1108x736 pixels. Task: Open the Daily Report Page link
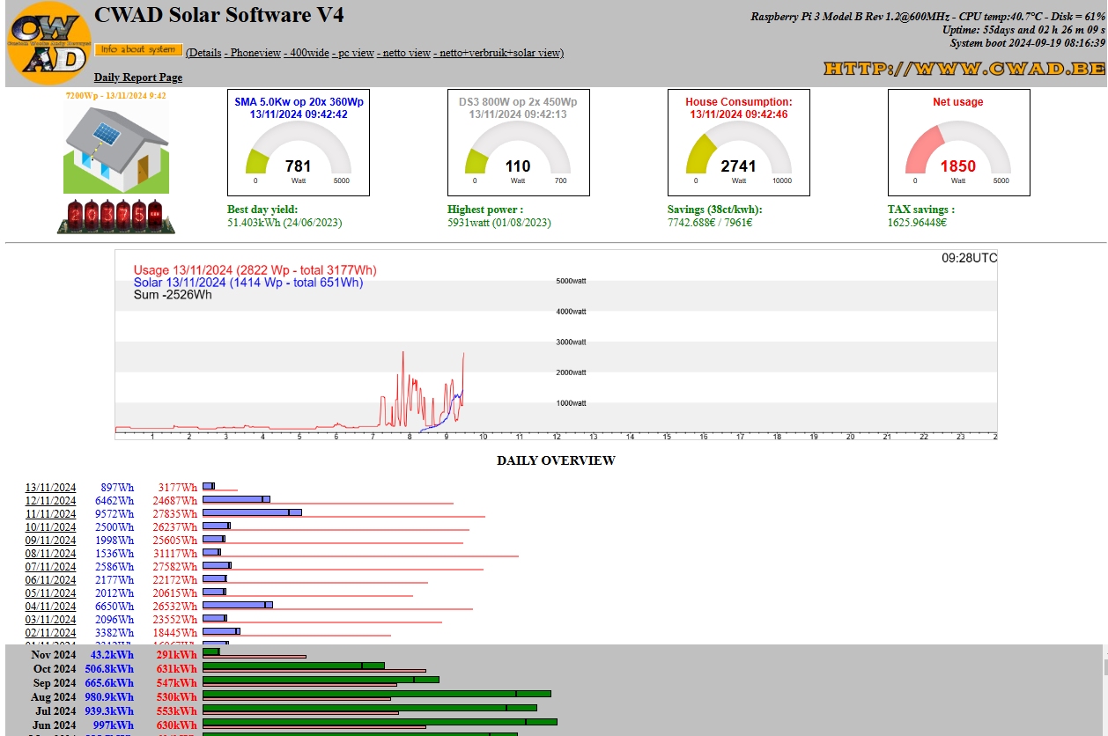[138, 77]
